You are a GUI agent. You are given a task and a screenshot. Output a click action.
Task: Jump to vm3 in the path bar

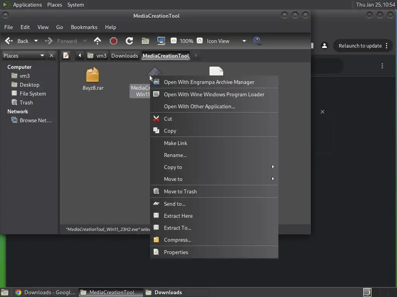click(x=97, y=56)
